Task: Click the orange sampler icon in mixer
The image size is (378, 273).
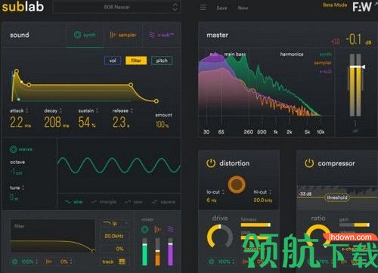Action: click(157, 229)
